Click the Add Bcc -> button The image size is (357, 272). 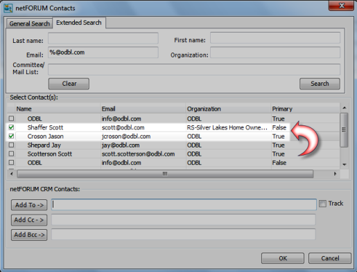click(x=29, y=235)
